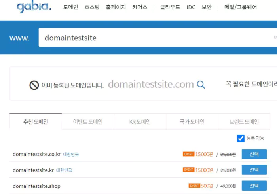The width and height of the screenshot is (277, 195).
Task: Select the 추천 도메인 tab
Action: (36, 121)
